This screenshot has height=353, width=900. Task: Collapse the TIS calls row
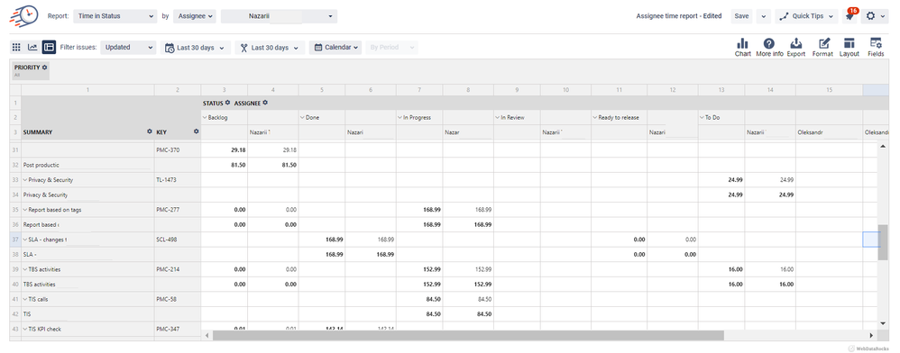[25, 299]
